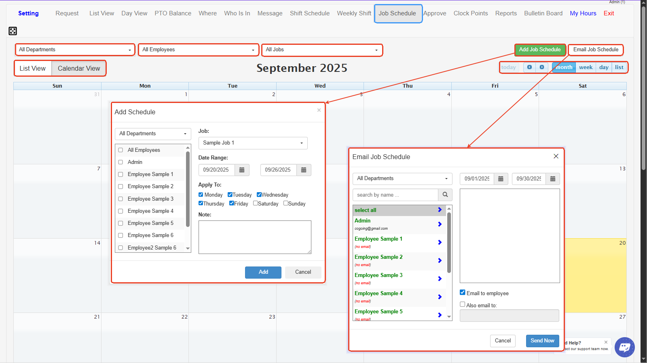This screenshot has height=363, width=647.
Task: Switch to the List View tab
Action: [33, 68]
